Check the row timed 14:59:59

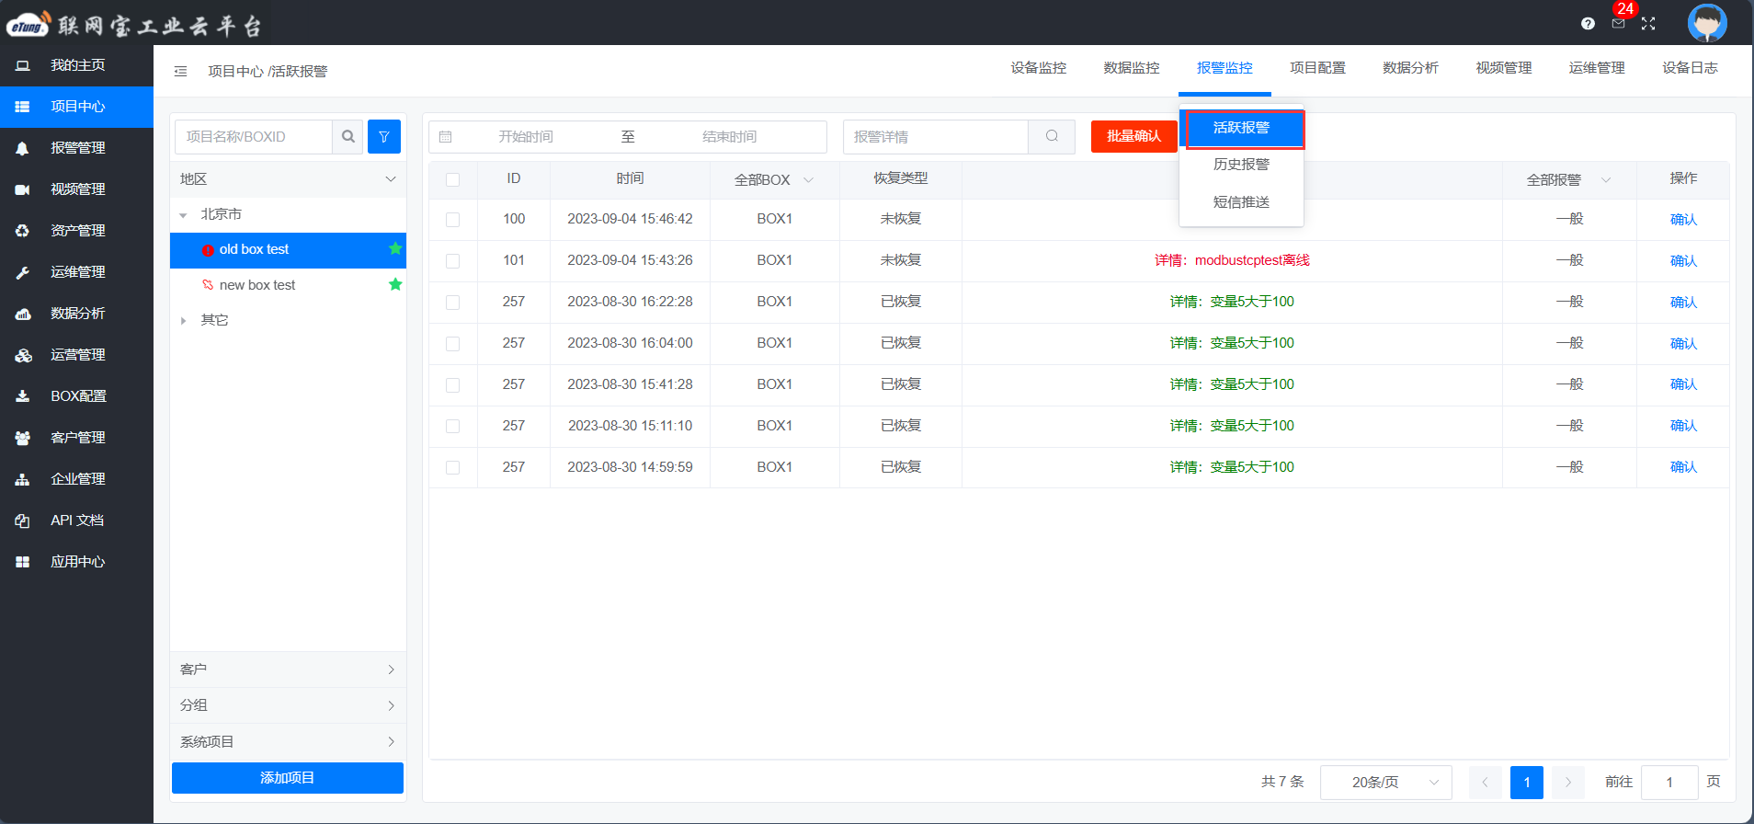click(x=452, y=468)
